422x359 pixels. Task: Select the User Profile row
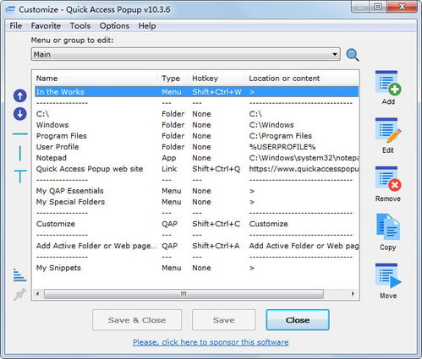(196, 147)
